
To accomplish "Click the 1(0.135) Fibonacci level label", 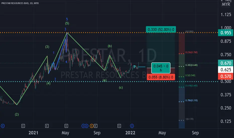I will (x=190, y=119).
